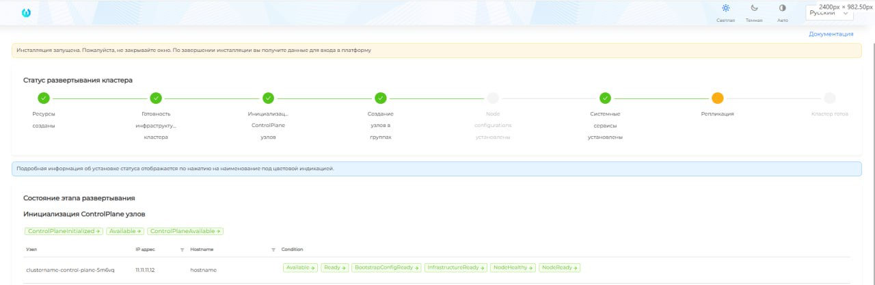Click the 'Создание узлов в группах' step checkmark

click(x=381, y=98)
